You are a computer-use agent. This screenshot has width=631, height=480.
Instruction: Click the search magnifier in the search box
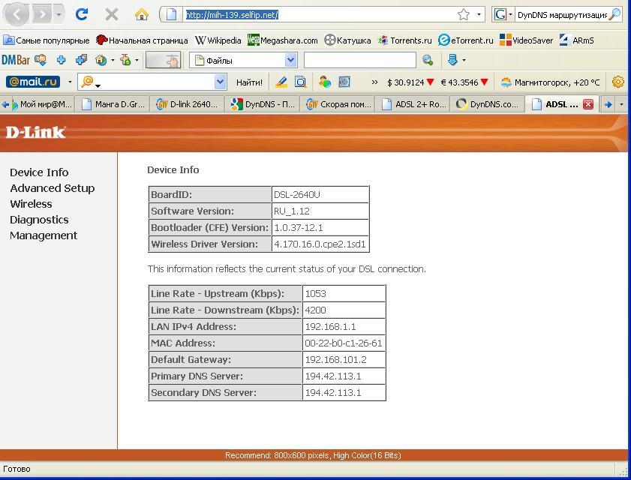pyautogui.click(x=614, y=15)
